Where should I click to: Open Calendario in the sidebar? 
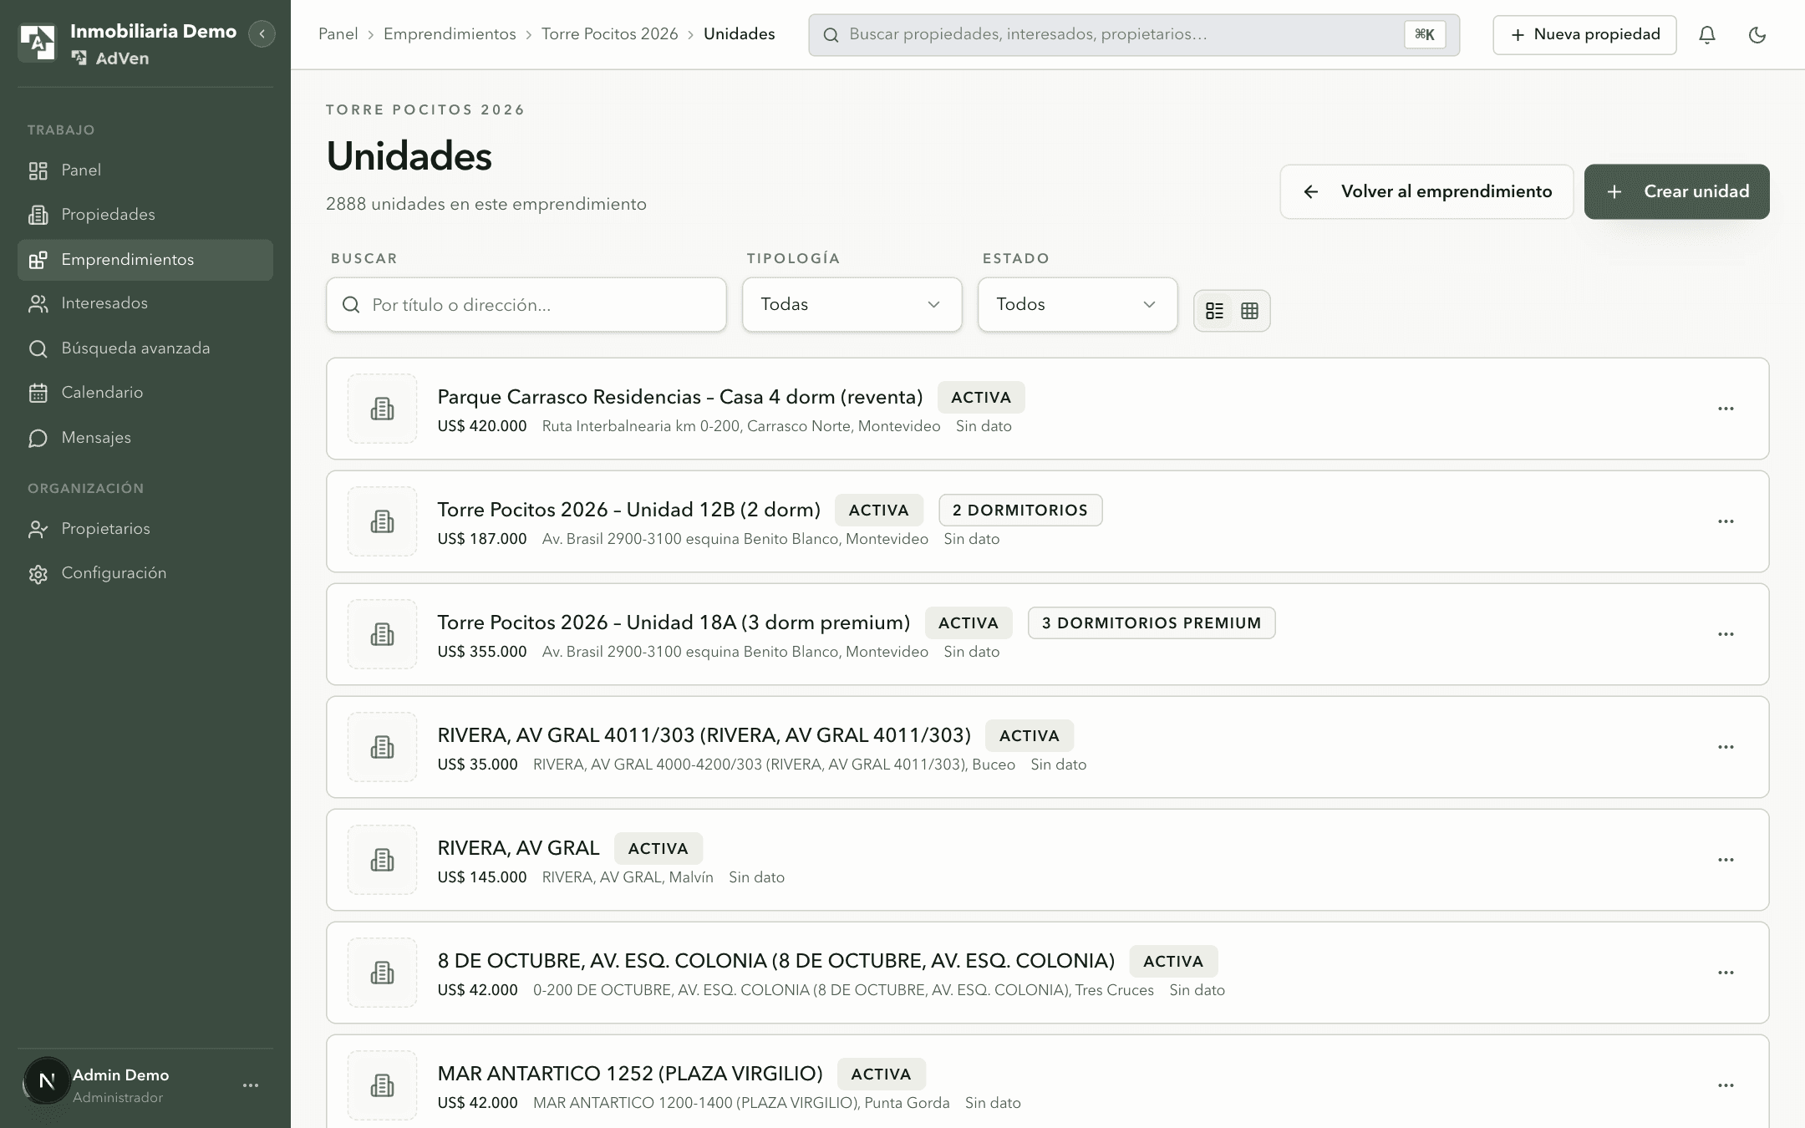click(145, 393)
